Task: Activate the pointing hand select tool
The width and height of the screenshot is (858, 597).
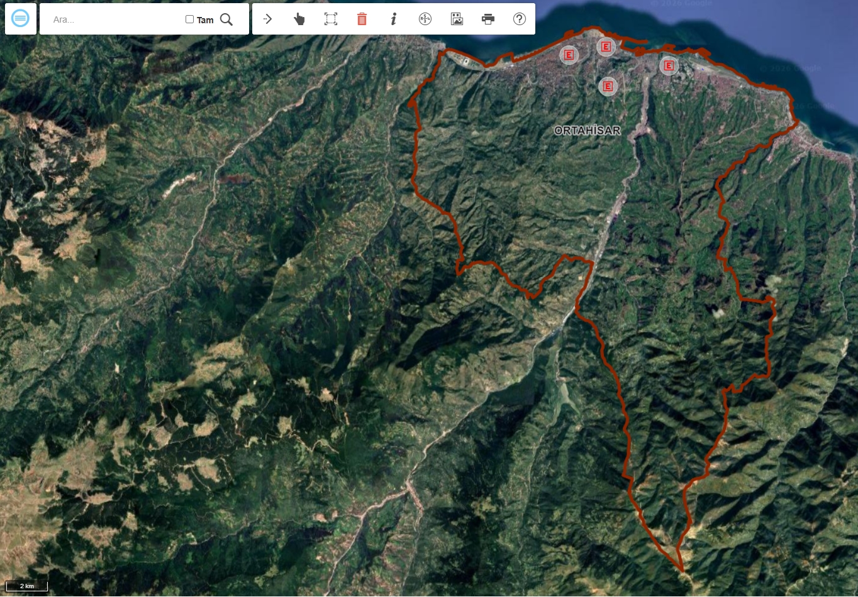Action: (x=299, y=19)
